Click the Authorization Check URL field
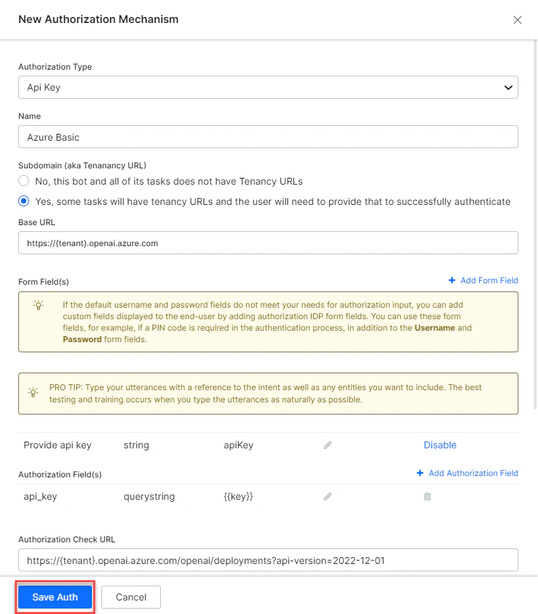The image size is (538, 614). point(268,560)
